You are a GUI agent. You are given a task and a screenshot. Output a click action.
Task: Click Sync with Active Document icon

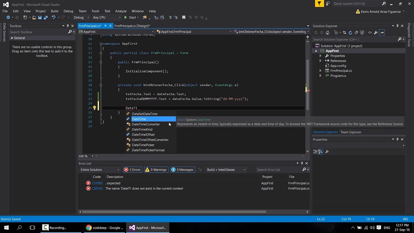[x=344, y=33]
